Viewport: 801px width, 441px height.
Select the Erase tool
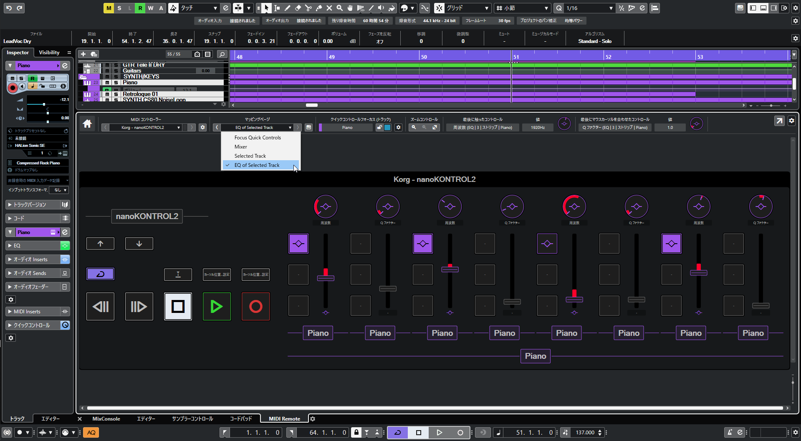click(x=298, y=8)
